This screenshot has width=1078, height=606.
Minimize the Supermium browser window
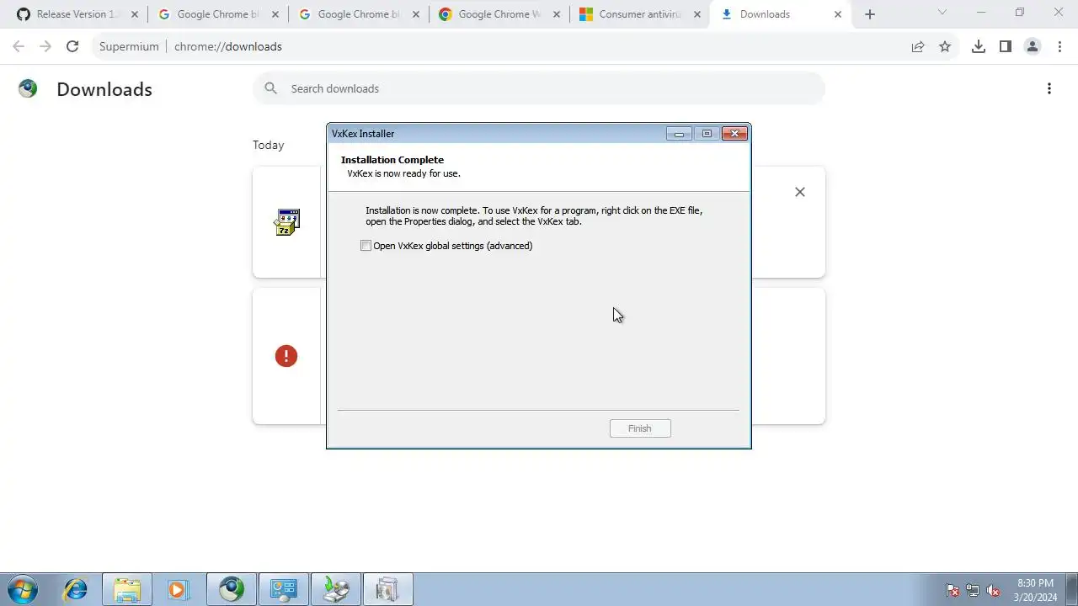pos(981,13)
